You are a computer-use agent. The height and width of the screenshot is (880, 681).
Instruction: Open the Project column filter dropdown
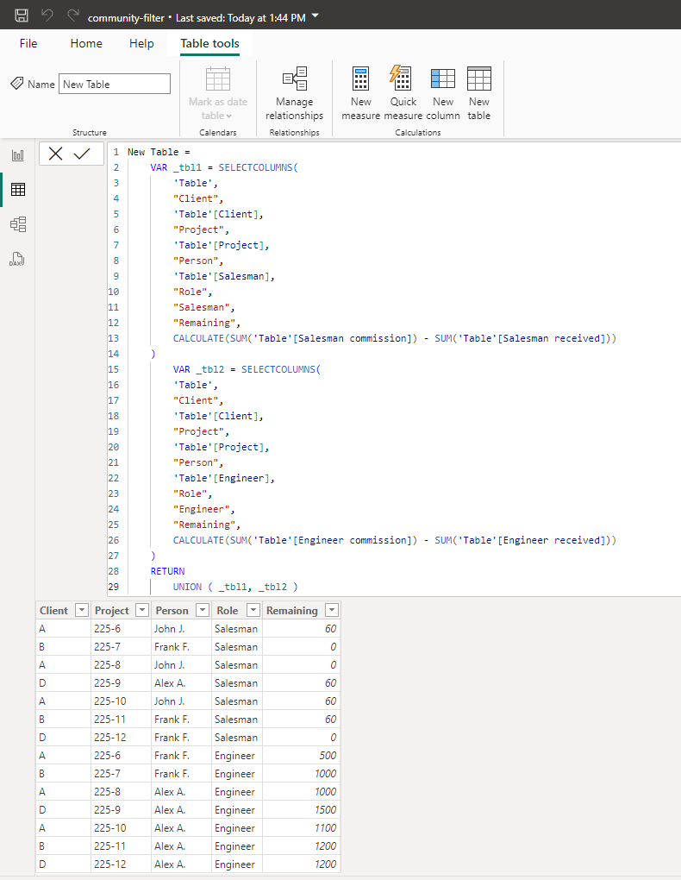point(142,610)
